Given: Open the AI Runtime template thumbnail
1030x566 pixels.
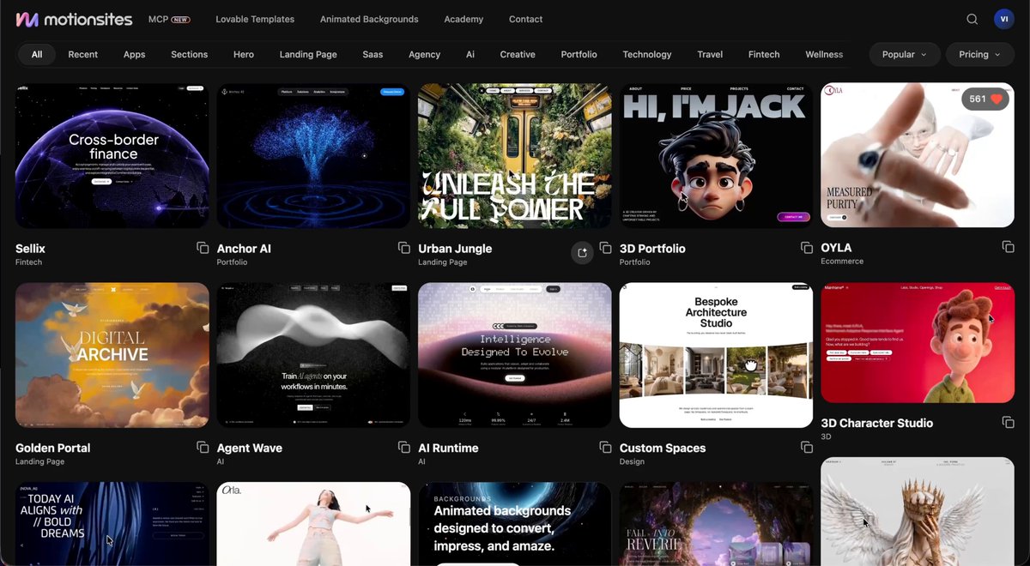Looking at the screenshot, I should click(515, 355).
